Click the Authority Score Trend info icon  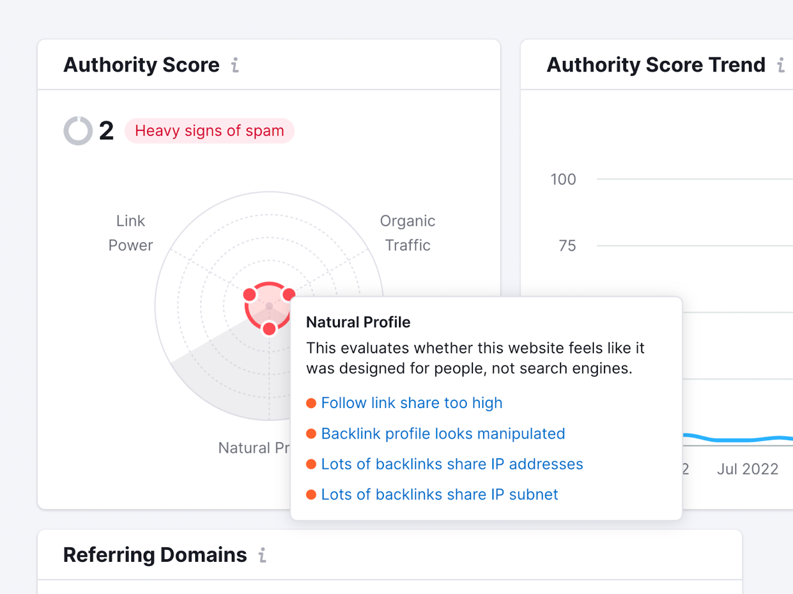point(781,64)
